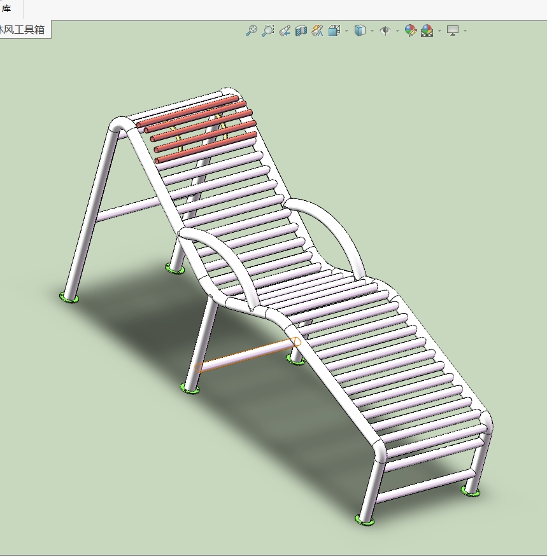Toggle the Hide/Show Items eye icon
The width and height of the screenshot is (547, 557).
pyautogui.click(x=385, y=31)
